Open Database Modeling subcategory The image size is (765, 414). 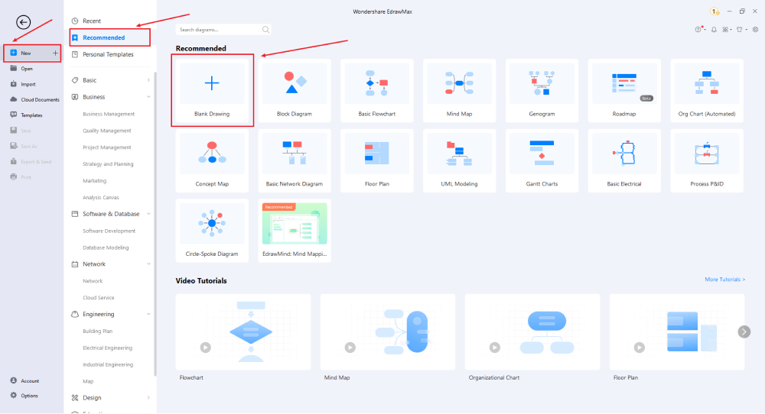(106, 247)
